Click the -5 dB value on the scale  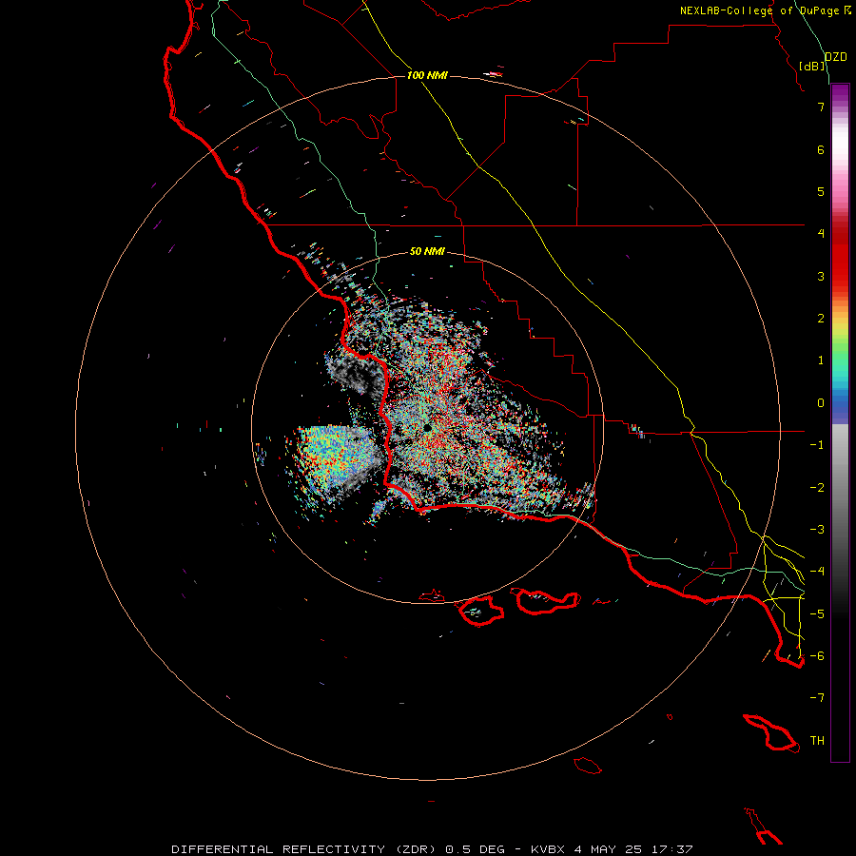[817, 614]
